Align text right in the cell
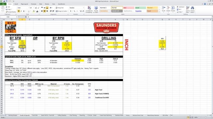The height and width of the screenshot is (119, 213). point(47,11)
